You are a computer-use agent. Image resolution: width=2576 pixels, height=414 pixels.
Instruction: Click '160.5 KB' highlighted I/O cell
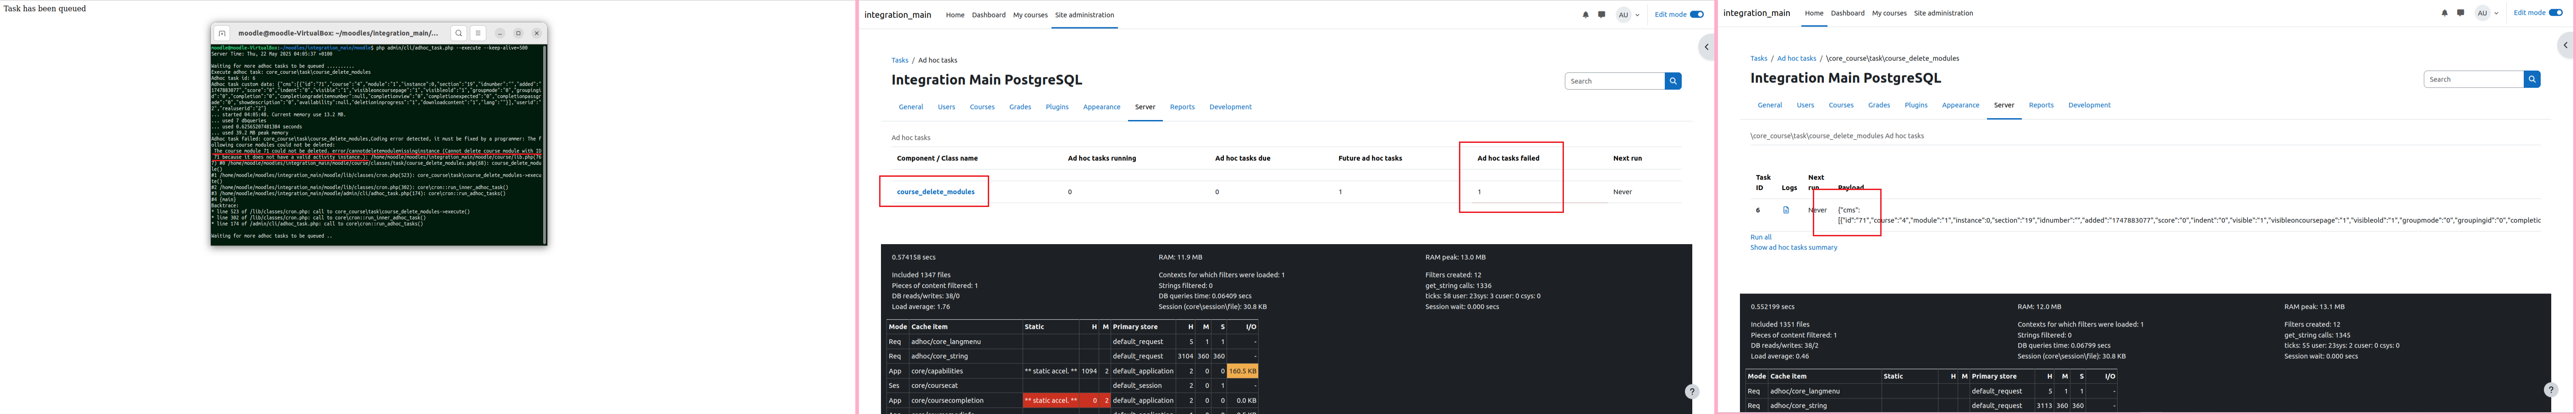coord(1242,371)
